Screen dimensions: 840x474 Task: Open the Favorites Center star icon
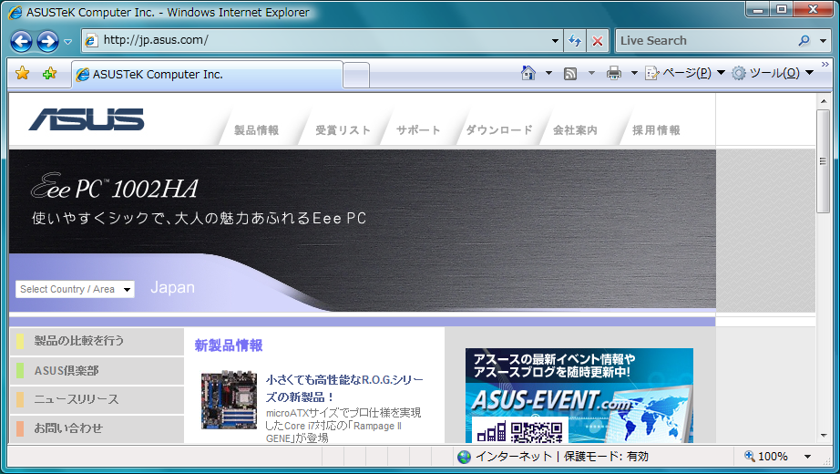click(x=23, y=73)
